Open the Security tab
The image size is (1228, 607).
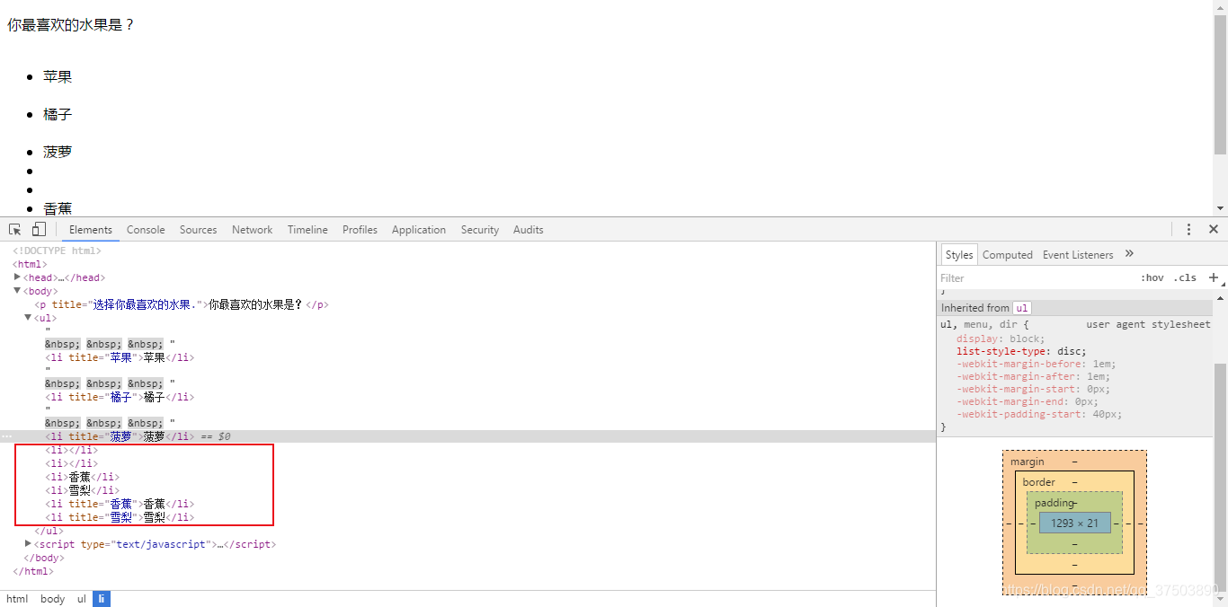coord(480,230)
